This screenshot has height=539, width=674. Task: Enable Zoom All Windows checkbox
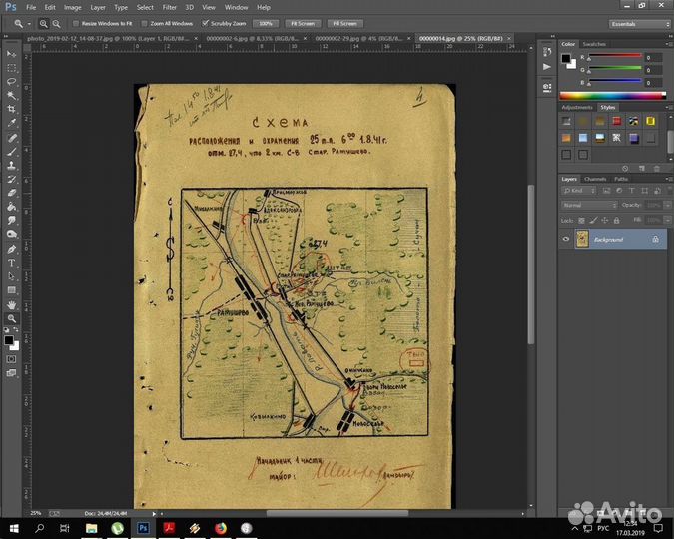pyautogui.click(x=145, y=24)
